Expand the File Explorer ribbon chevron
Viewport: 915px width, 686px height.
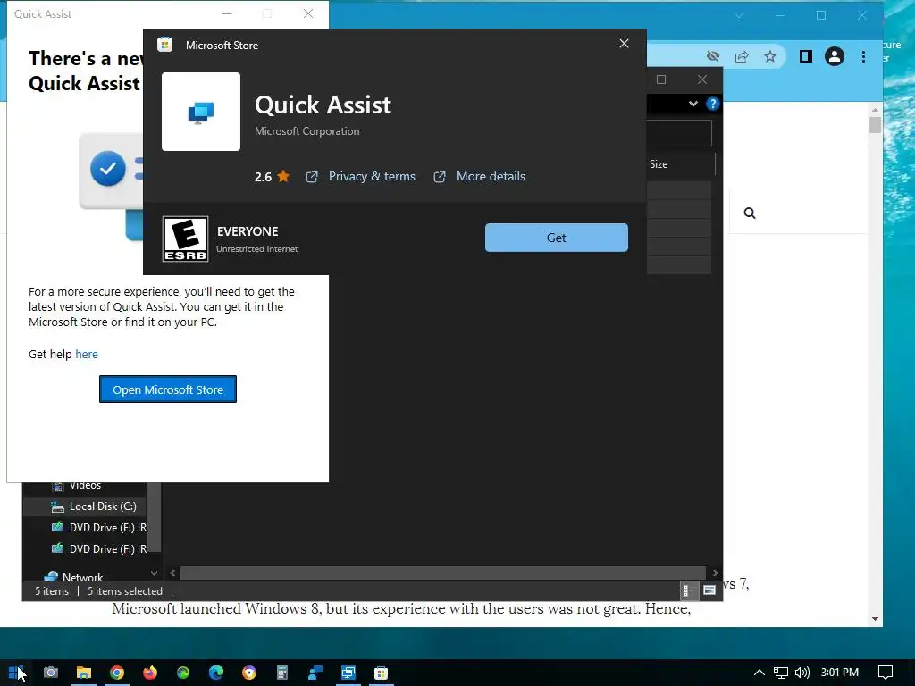tap(693, 104)
